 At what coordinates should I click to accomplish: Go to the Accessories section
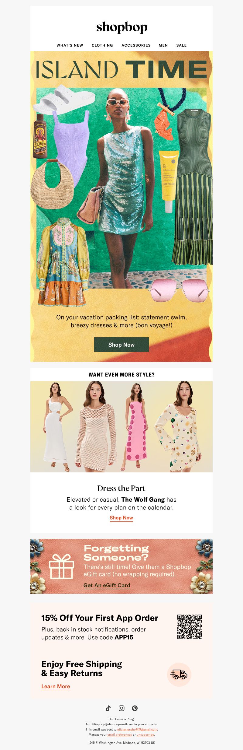pos(136,45)
